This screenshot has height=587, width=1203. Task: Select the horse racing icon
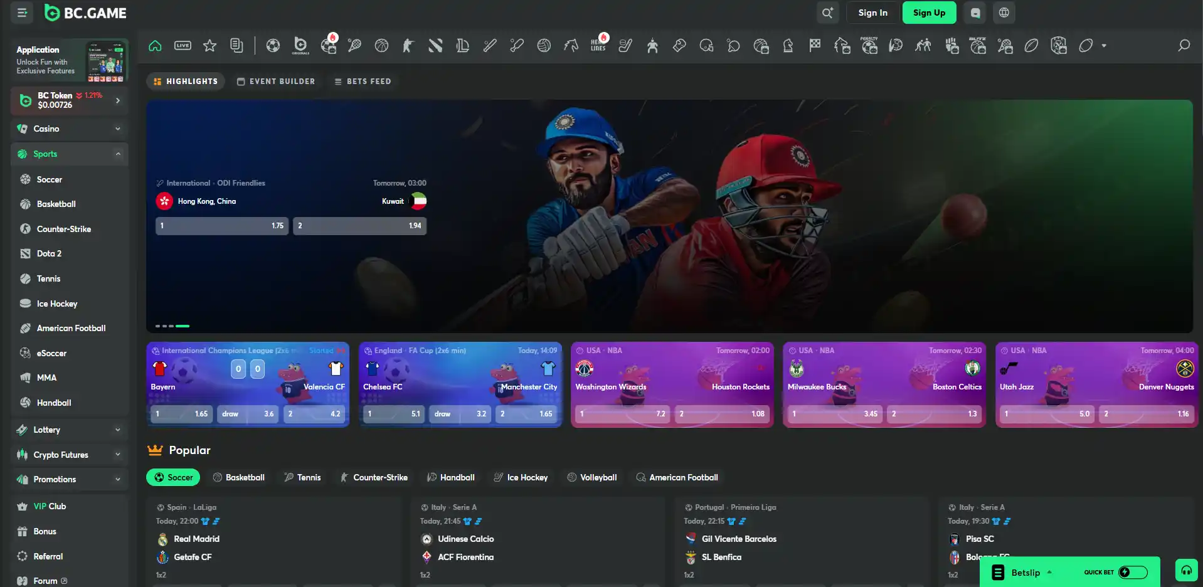click(571, 46)
